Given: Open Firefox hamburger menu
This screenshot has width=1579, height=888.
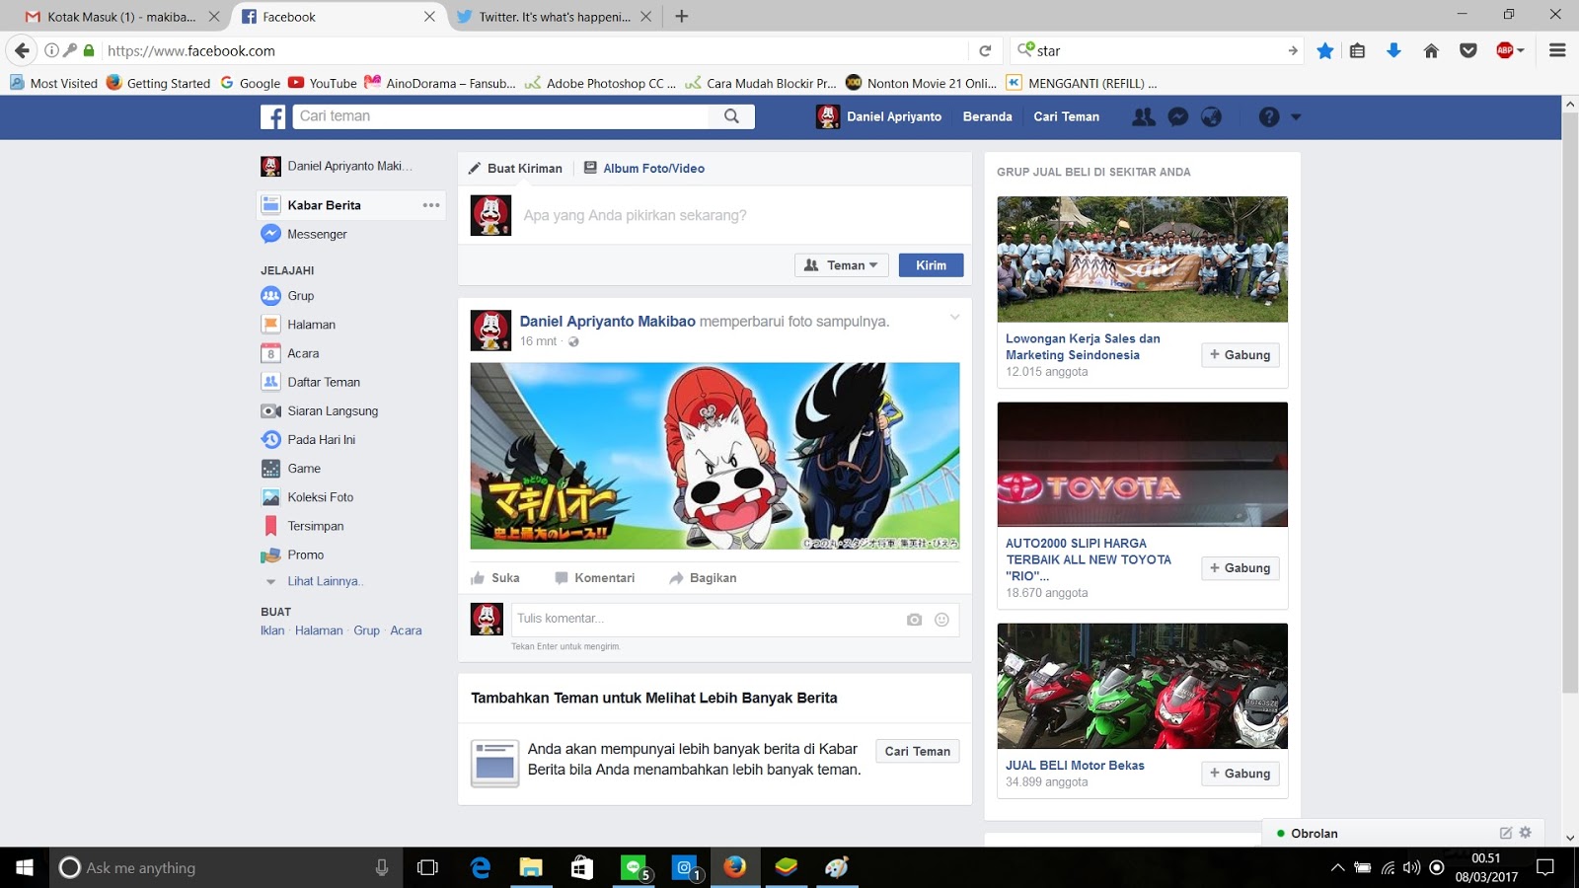Looking at the screenshot, I should pos(1557,50).
